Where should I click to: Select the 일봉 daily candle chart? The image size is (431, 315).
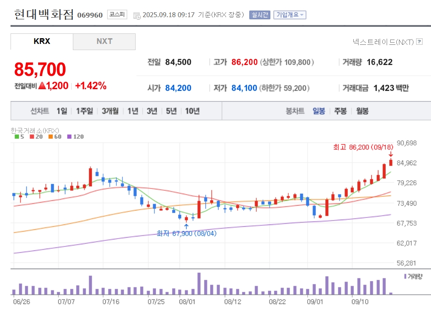click(319, 111)
